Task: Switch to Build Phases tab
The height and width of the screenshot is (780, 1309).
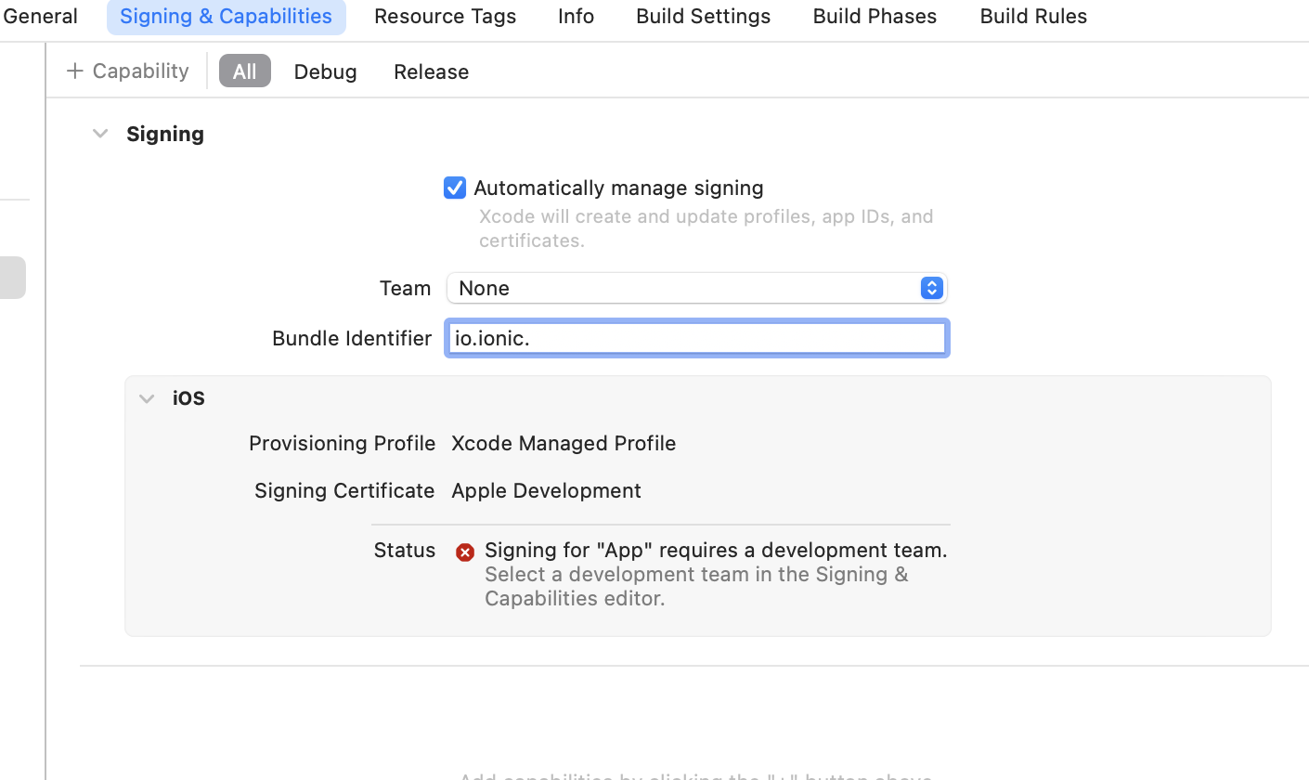Action: point(875,16)
